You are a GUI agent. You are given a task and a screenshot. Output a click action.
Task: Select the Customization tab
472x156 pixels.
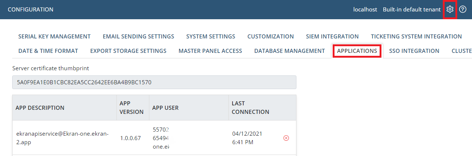point(271,36)
